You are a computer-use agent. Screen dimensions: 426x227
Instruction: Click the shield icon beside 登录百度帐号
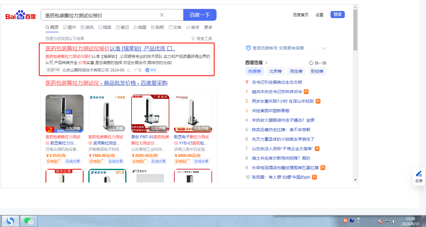tap(248, 48)
